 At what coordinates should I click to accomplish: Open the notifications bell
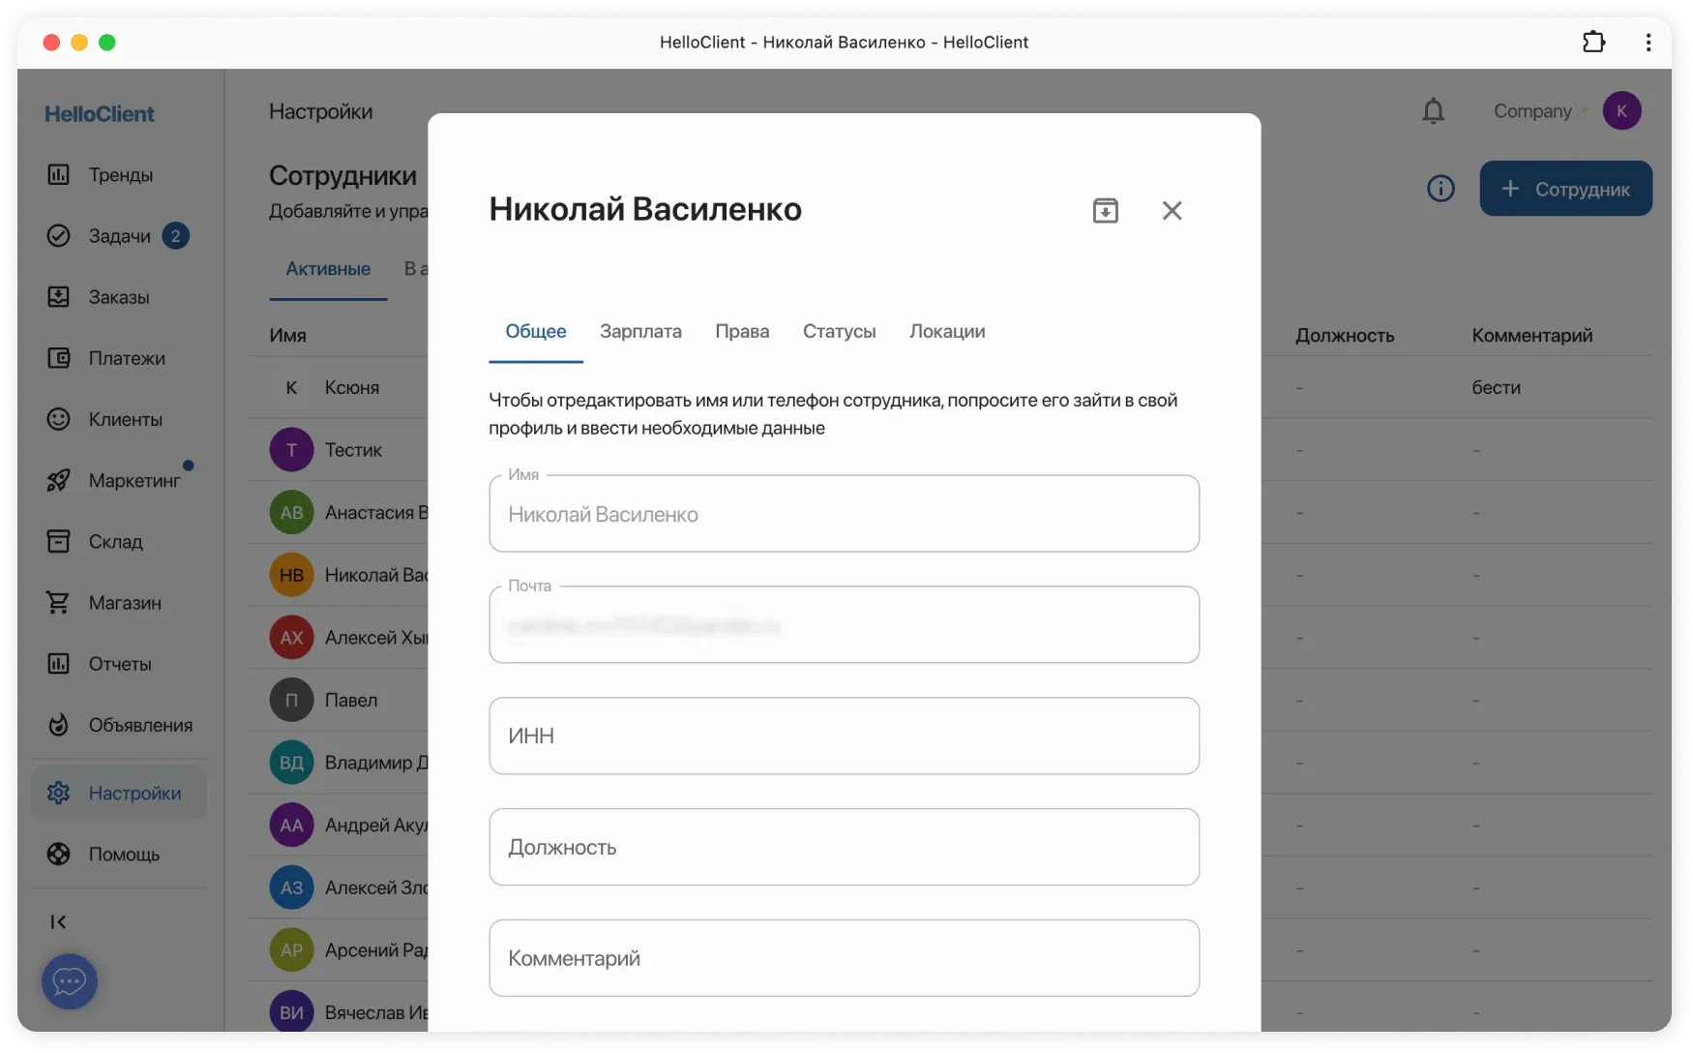click(x=1433, y=110)
